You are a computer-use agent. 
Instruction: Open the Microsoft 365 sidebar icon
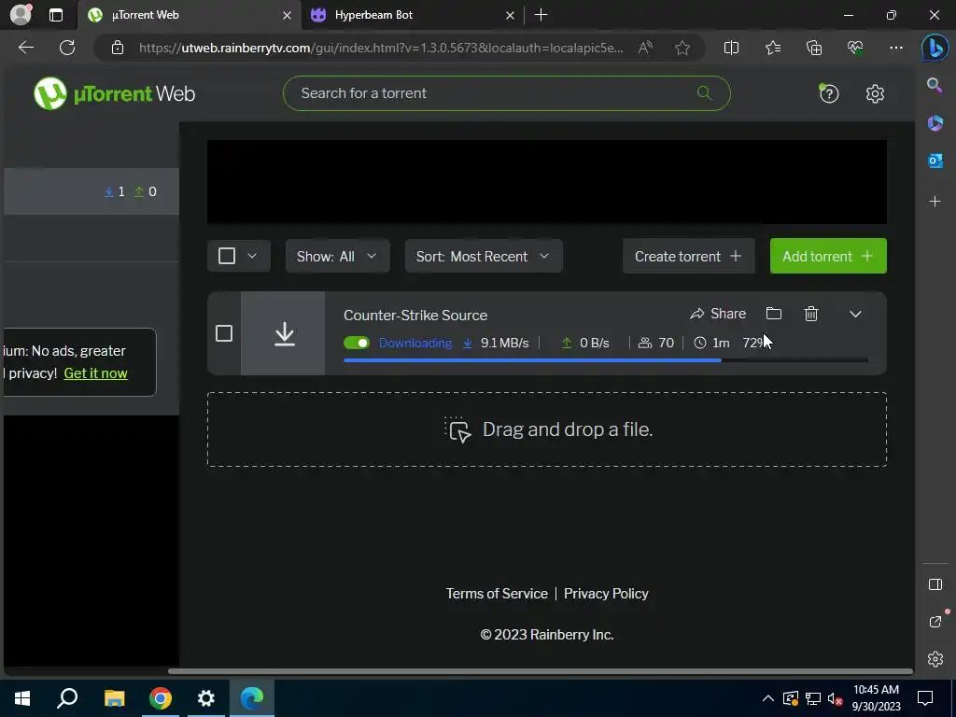935,123
